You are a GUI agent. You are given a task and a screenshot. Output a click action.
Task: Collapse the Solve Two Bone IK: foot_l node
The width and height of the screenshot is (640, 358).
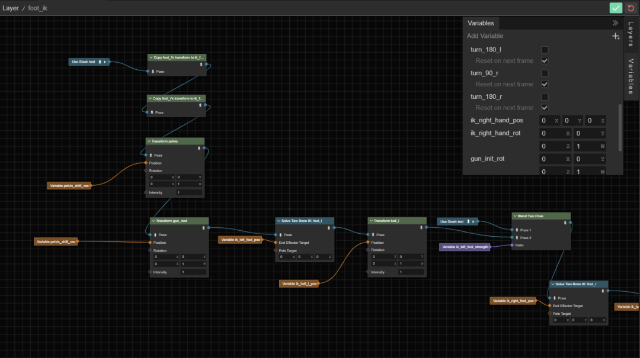(x=279, y=221)
